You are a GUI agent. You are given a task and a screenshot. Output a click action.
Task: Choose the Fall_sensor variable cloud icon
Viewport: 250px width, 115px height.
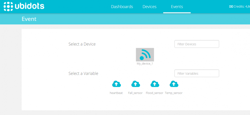point(135,84)
